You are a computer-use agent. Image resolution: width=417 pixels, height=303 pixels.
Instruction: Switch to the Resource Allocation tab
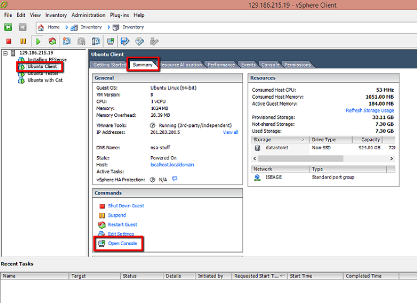(181, 65)
